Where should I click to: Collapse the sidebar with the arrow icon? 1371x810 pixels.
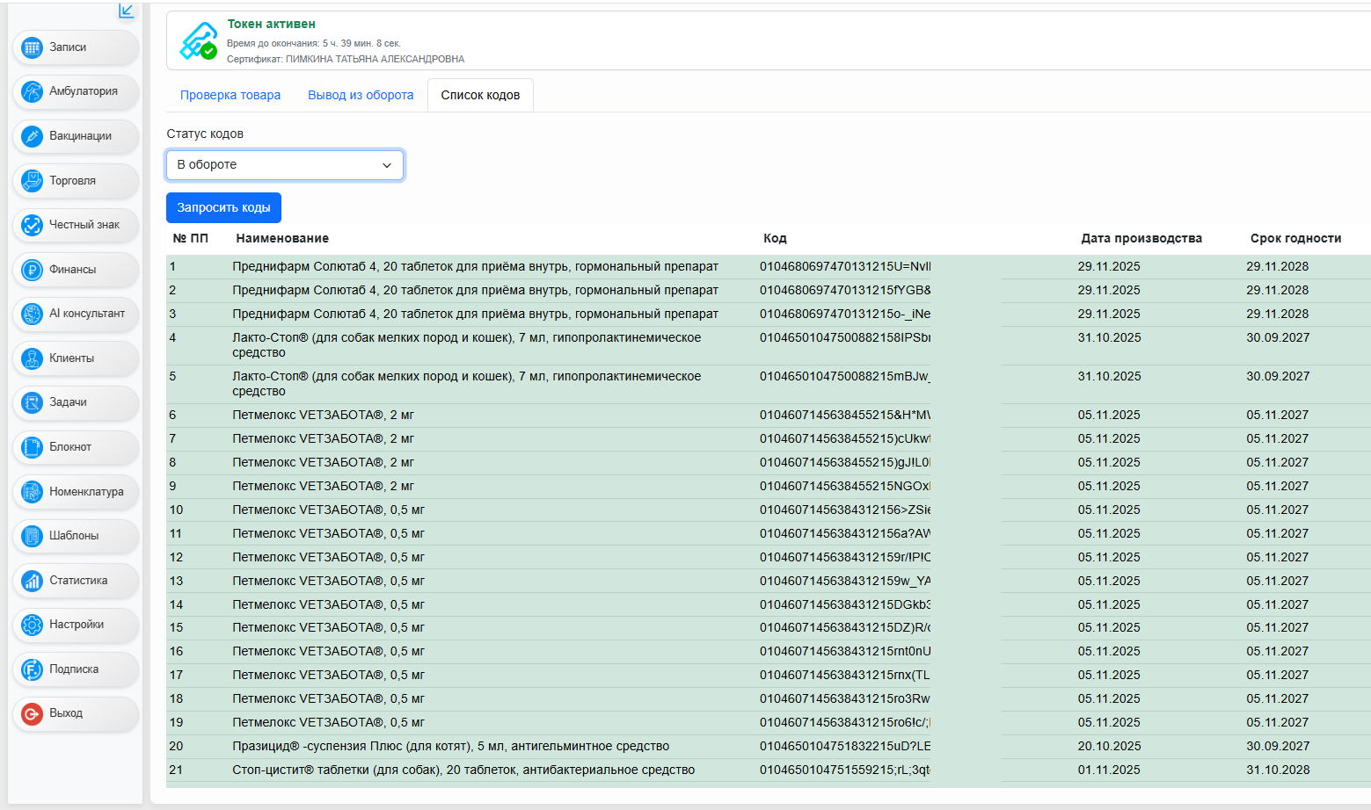pos(127,11)
